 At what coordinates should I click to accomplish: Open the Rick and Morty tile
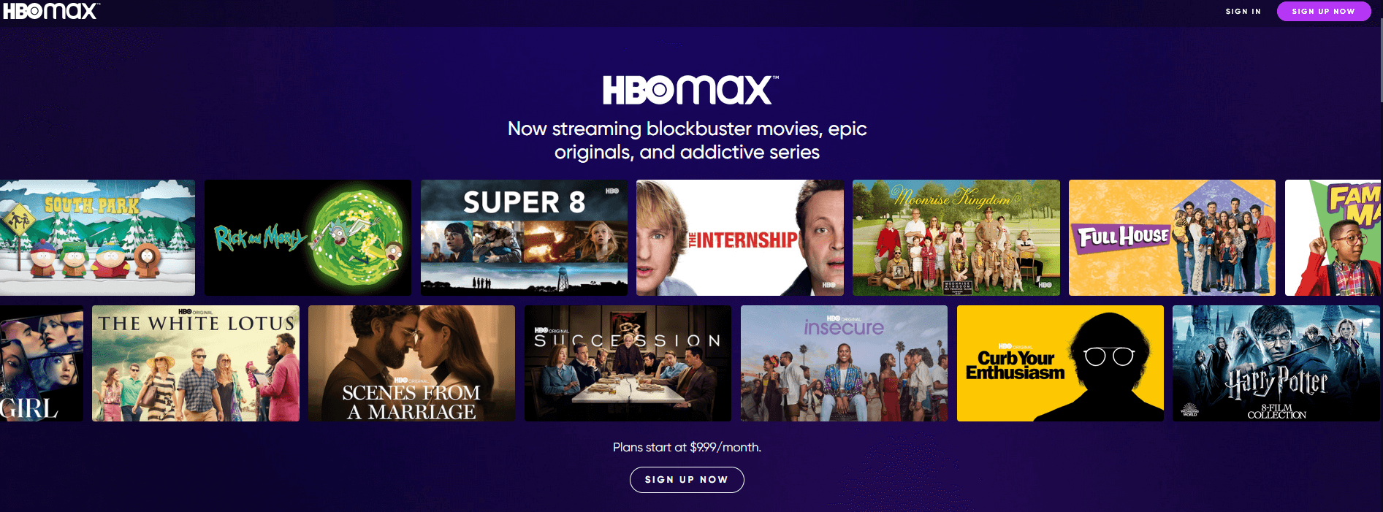(x=308, y=237)
